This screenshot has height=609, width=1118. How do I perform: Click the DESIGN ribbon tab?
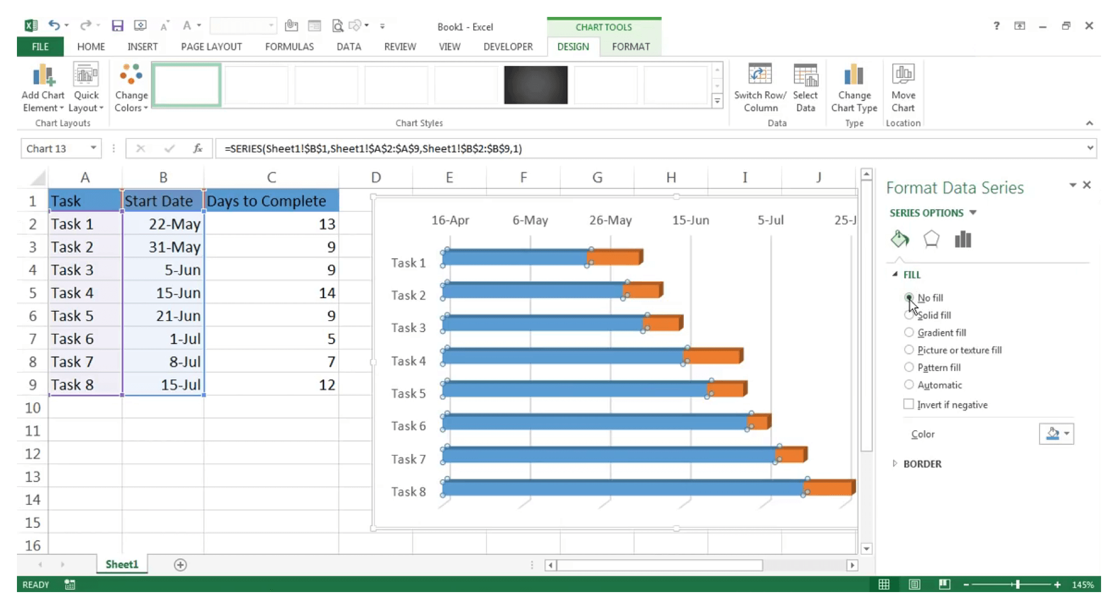(573, 46)
